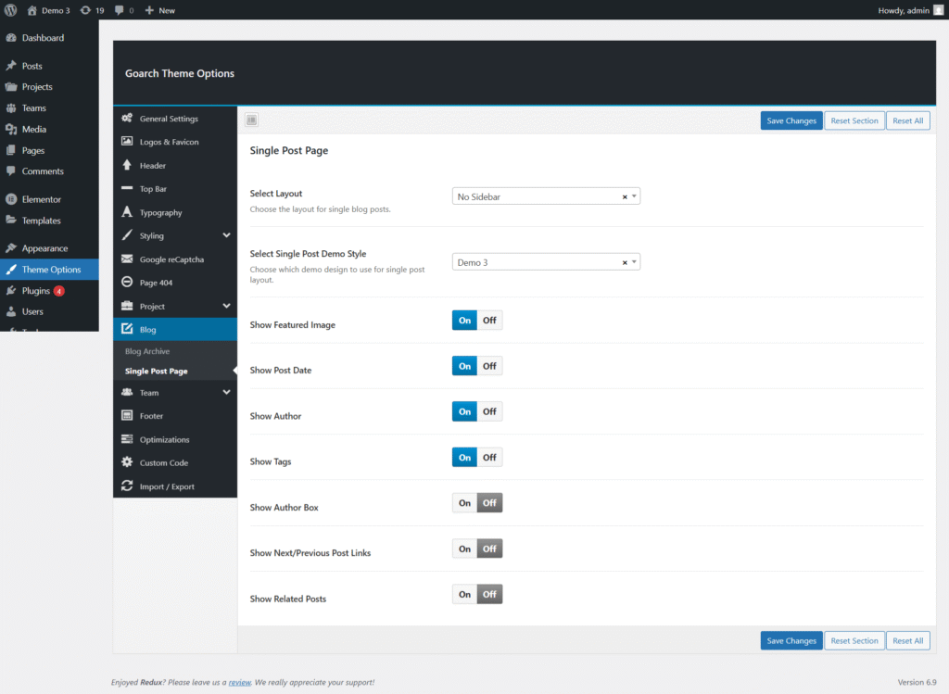Click the Header up-arrow icon

click(x=127, y=165)
